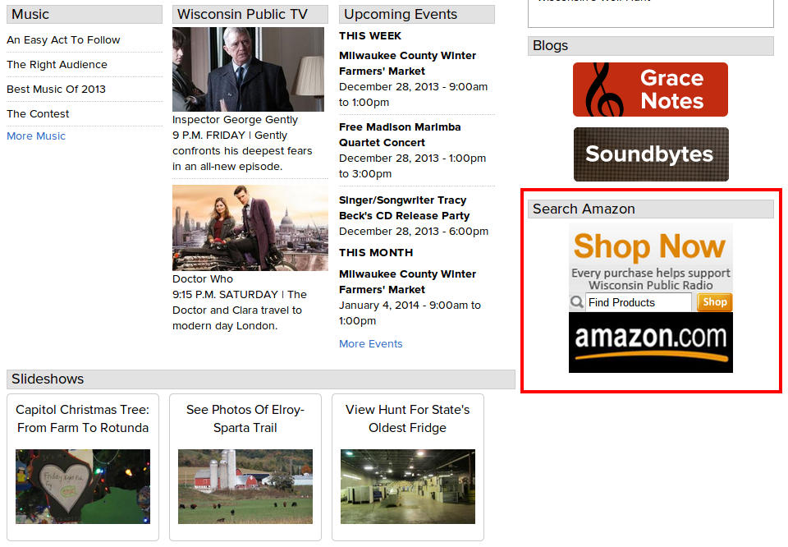Screen dimensions: 788x547
Task: Open the More Music link
Action: point(36,136)
